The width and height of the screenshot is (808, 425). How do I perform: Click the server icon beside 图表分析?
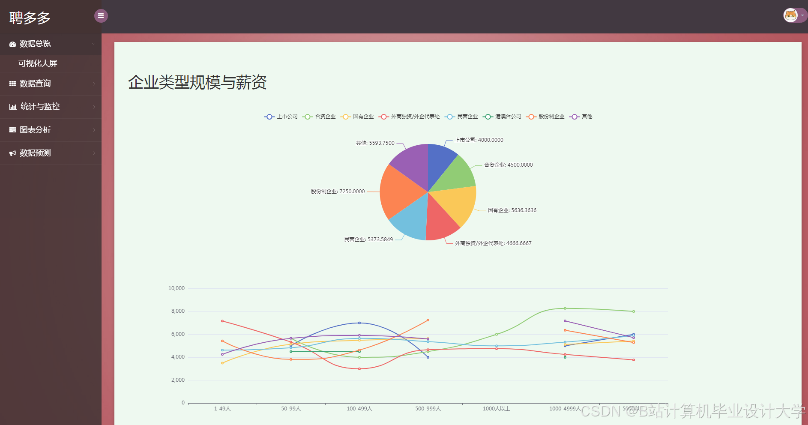[13, 130]
